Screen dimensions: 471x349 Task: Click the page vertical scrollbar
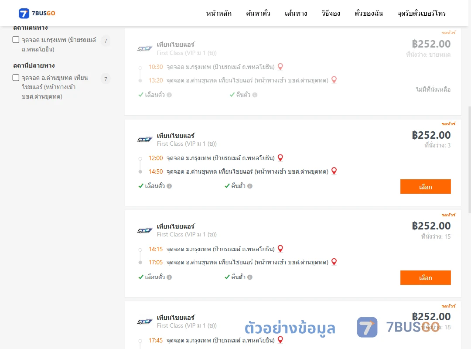(470, 159)
